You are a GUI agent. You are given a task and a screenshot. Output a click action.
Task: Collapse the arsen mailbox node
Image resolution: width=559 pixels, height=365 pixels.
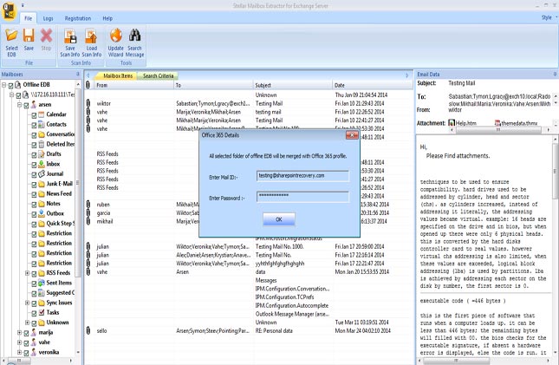[x=20, y=105]
